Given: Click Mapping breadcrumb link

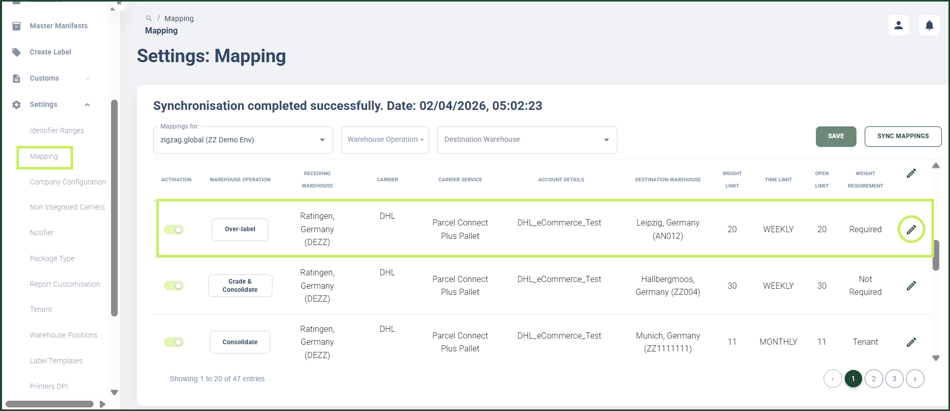Looking at the screenshot, I should pos(179,18).
